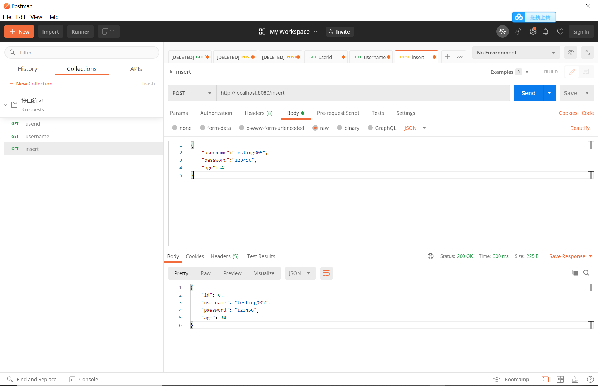Click the environment settings icon top right
This screenshot has width=598, height=386.
coord(588,52)
